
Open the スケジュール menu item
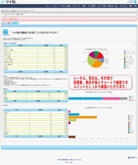click(76, 6)
